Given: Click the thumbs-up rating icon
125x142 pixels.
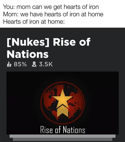Looking at the screenshot, I should 9,64.
